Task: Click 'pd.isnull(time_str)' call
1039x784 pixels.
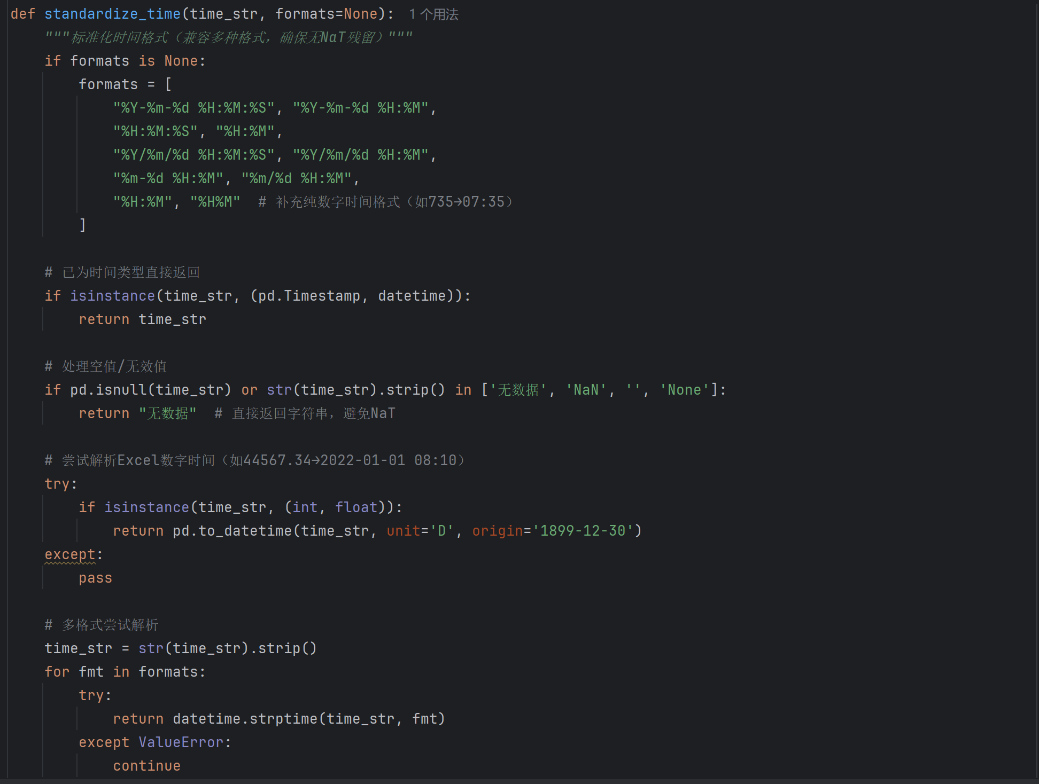Action: point(151,390)
